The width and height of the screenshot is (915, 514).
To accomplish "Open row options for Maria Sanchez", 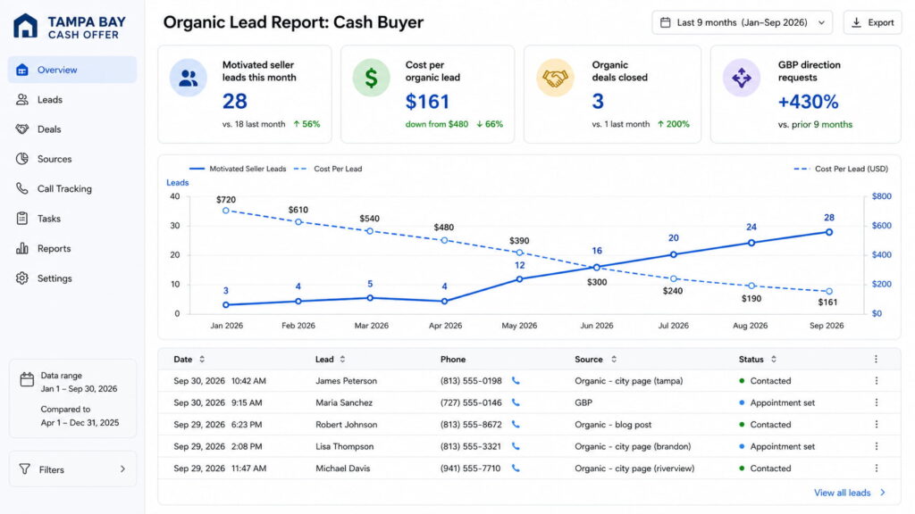I will pyautogui.click(x=876, y=402).
